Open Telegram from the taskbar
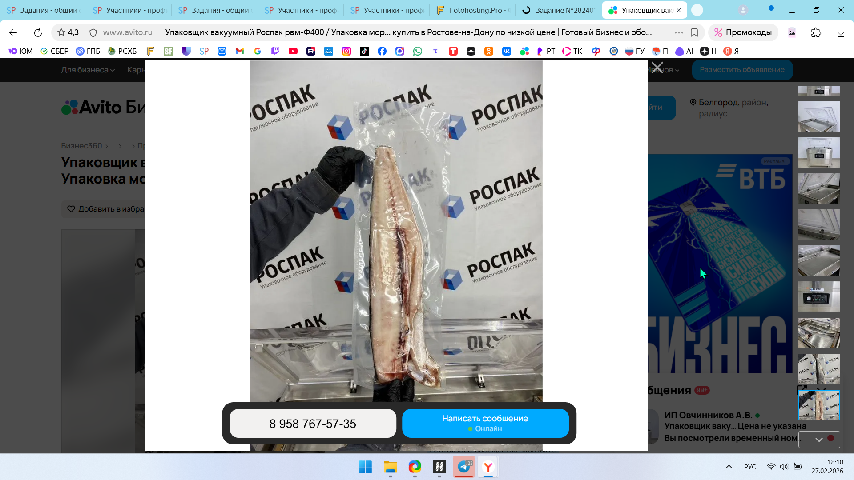This screenshot has height=480, width=854. pos(464,467)
